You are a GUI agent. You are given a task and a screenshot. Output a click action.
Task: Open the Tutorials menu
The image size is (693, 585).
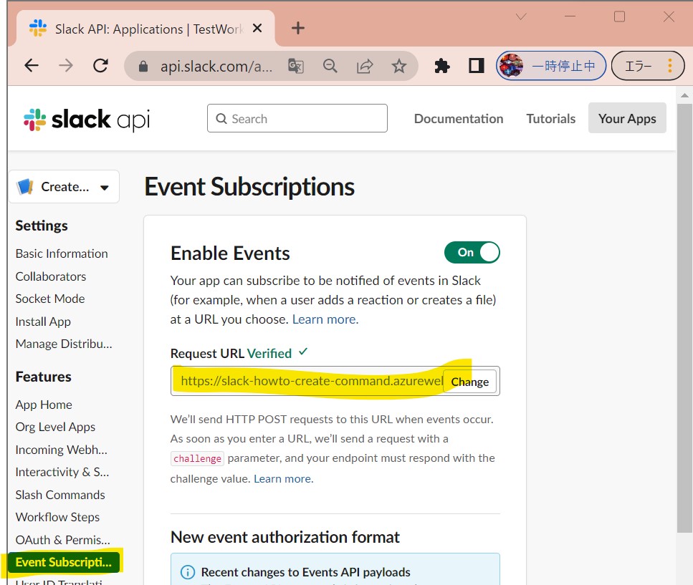[x=550, y=118]
